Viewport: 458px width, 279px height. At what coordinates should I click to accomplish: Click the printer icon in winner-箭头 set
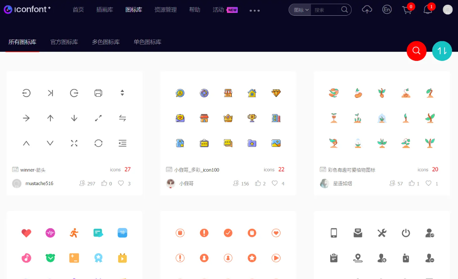(x=98, y=93)
